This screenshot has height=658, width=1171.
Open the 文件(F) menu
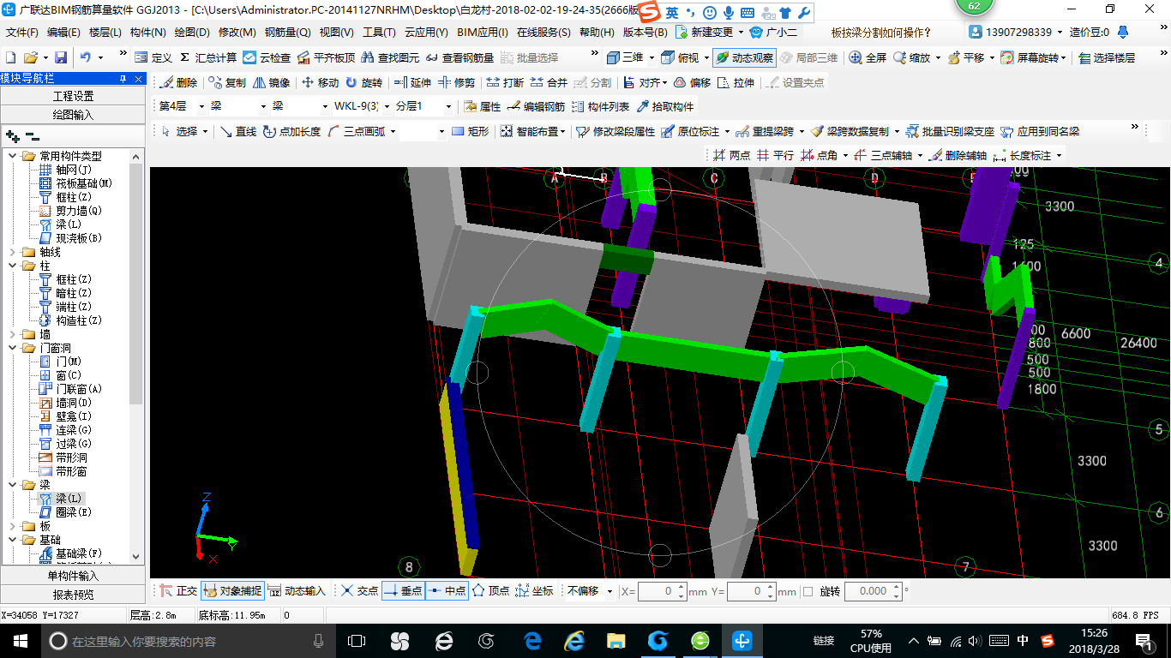(21, 33)
